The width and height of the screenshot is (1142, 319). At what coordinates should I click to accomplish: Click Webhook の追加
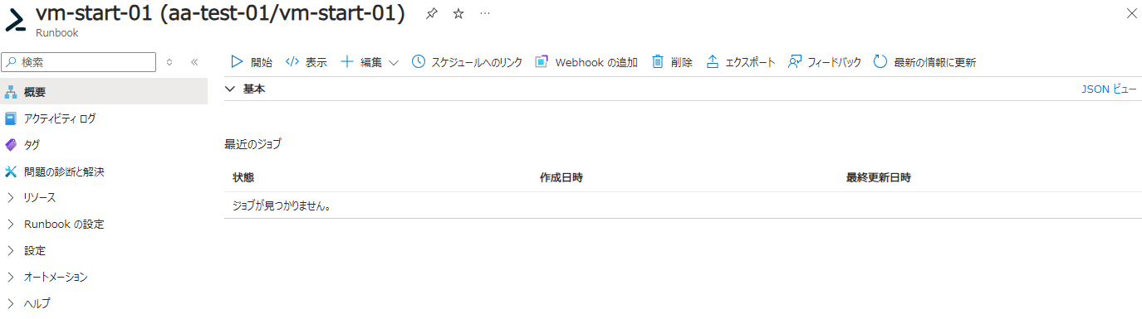point(586,62)
